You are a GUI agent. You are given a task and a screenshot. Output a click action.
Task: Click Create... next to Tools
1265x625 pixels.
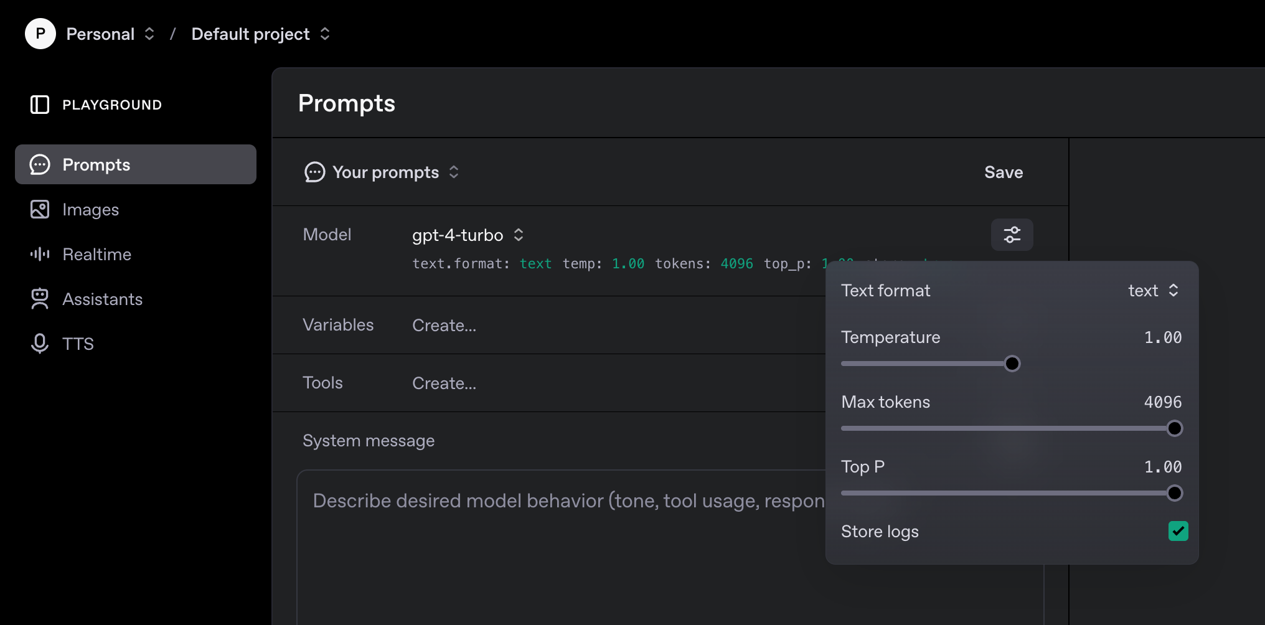(x=444, y=383)
